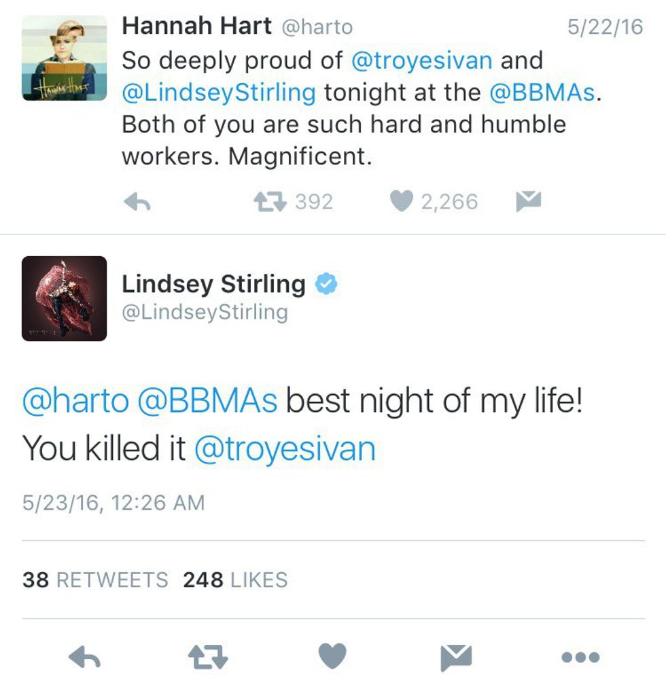Reply to Lindsey Stirling's tweet

pyautogui.click(x=85, y=657)
